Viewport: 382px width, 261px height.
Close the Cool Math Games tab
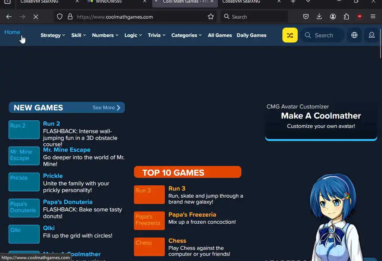(x=212, y=1)
